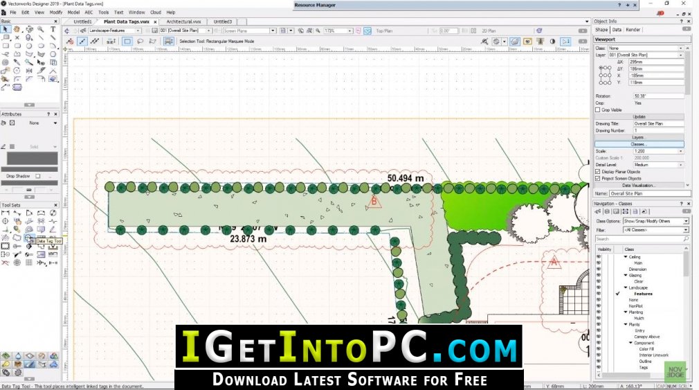The height and width of the screenshot is (390, 699).
Task: Toggle visibility of the Dimension class
Action: tap(598, 269)
